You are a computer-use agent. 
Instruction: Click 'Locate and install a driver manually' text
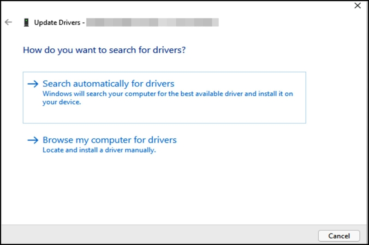(99, 150)
